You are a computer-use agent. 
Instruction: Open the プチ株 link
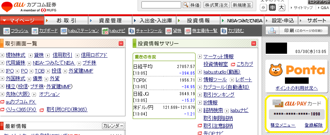[89, 63]
